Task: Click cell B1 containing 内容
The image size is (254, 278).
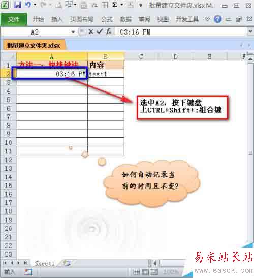Action: [106, 65]
